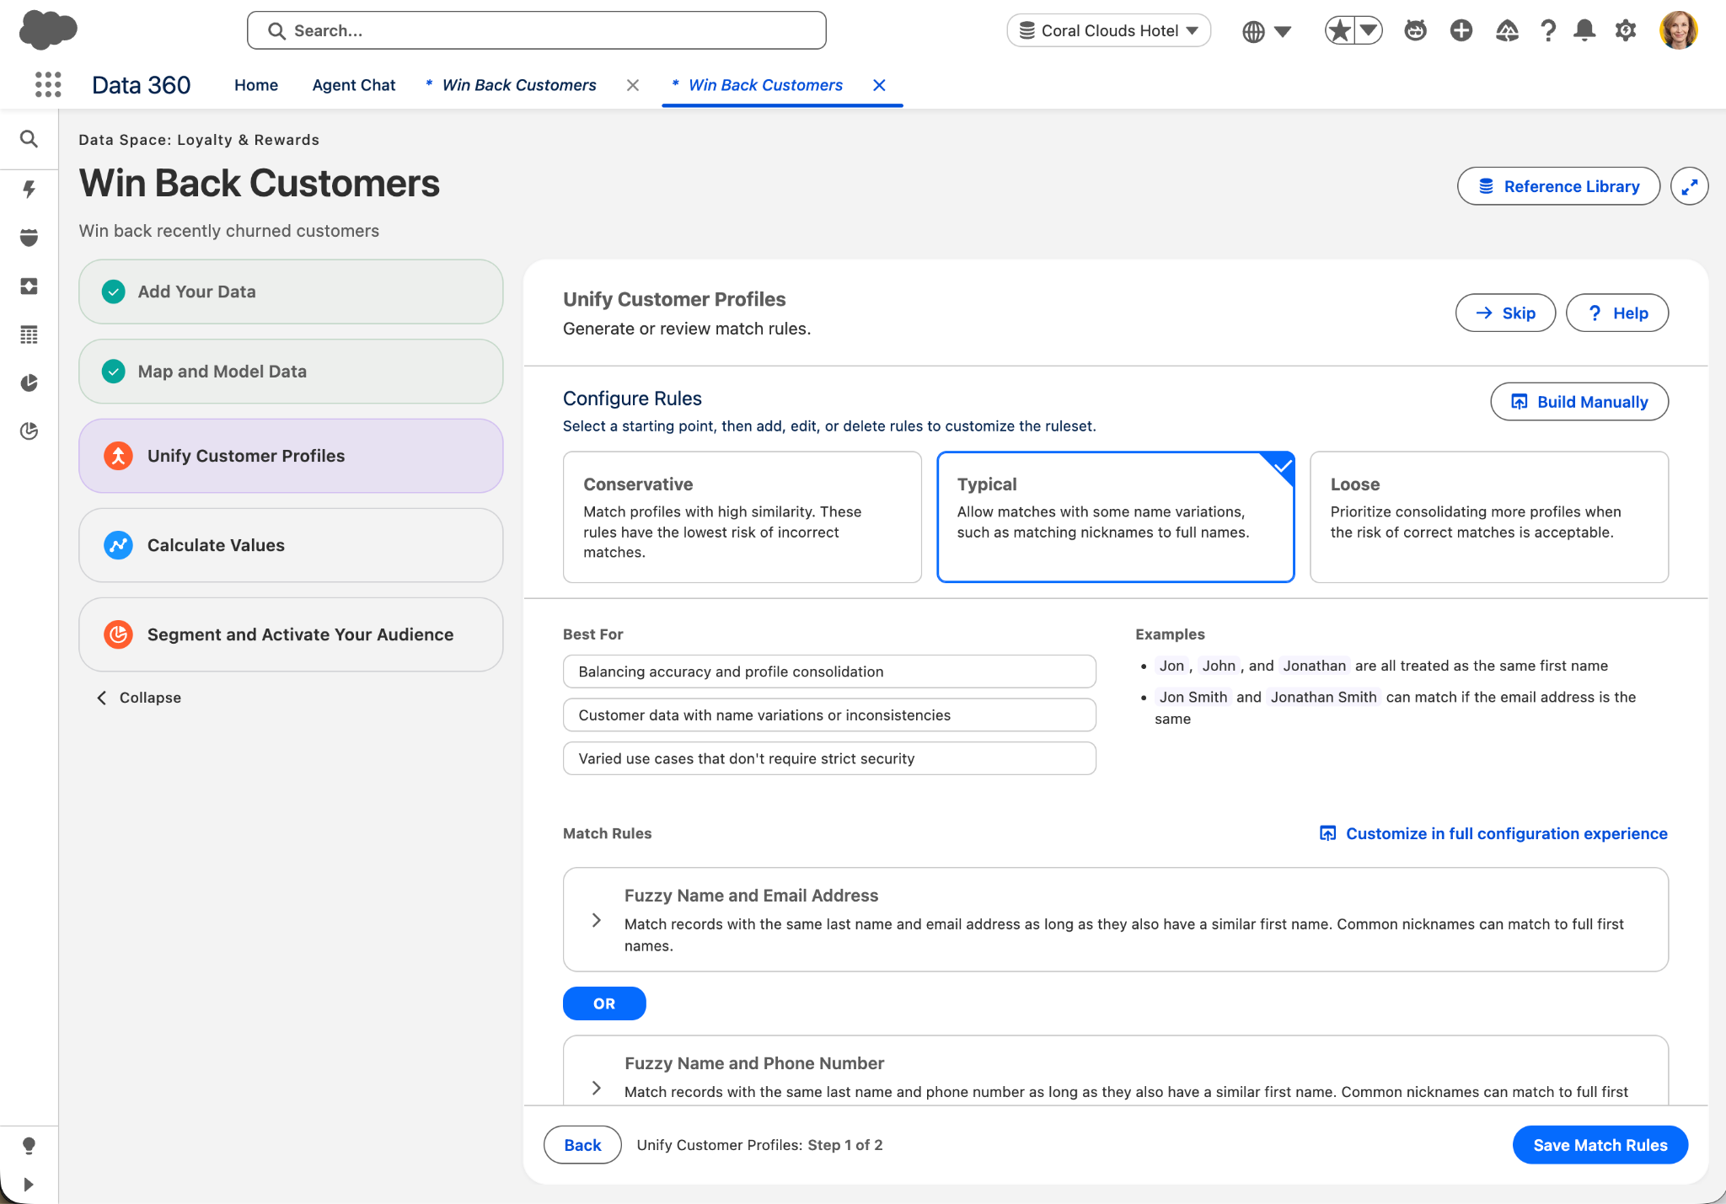Close the inactive Win Back Customers tab

[x=633, y=85]
